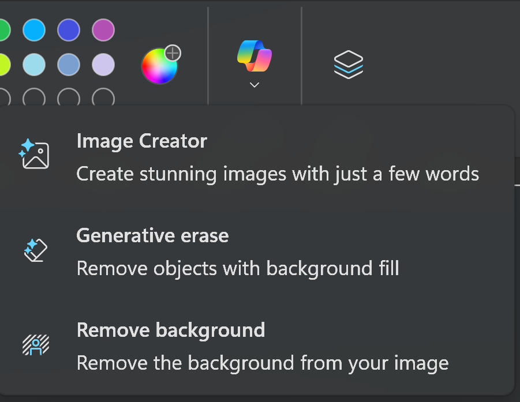This screenshot has height=402, width=520.
Task: Expand the chevron below the Copilot icon
Action: click(255, 85)
